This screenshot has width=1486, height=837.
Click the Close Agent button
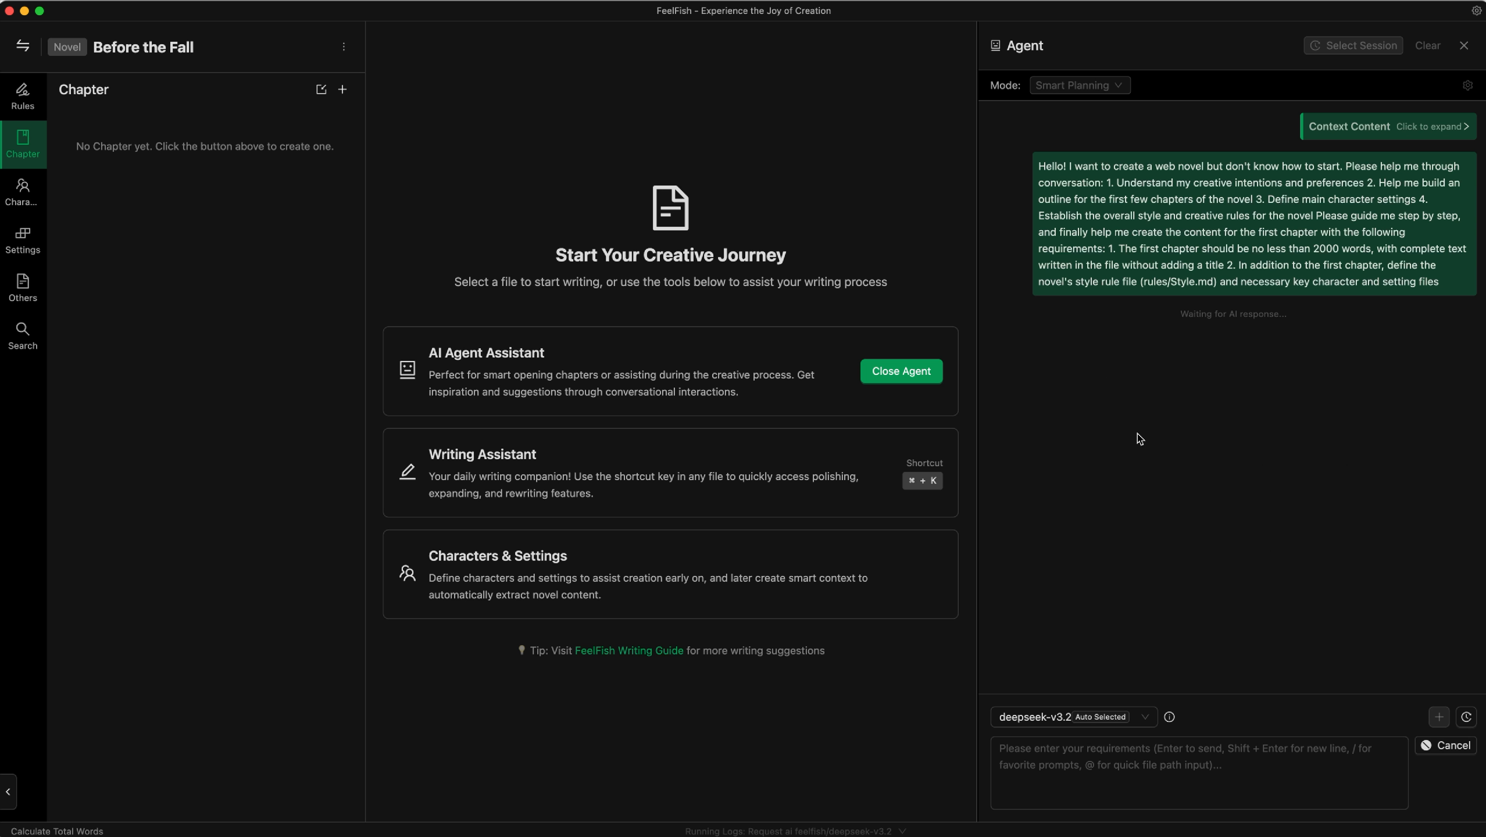[x=901, y=371]
